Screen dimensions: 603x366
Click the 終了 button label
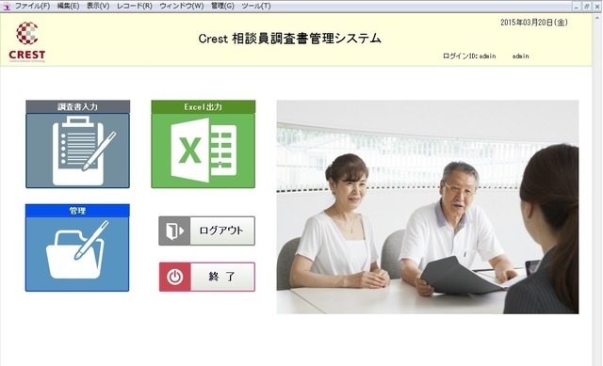[x=222, y=277]
